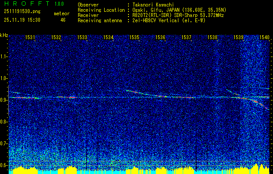The width and height of the screenshot is (273, 174).
Task: Click the HROFFT title text
Action: point(27,3)
